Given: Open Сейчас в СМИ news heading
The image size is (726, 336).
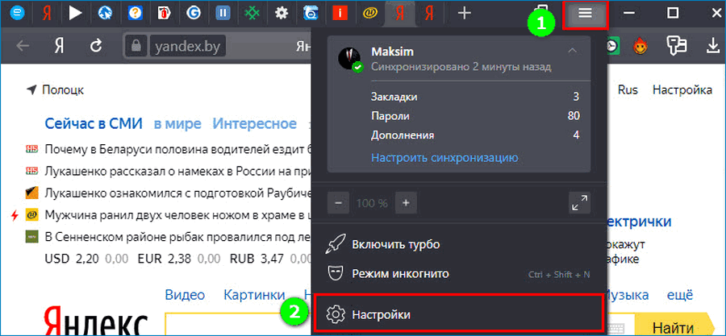Looking at the screenshot, I should point(94,124).
